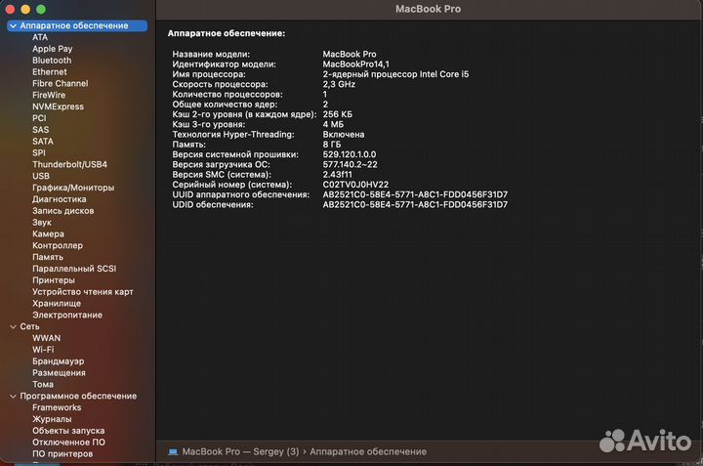
Task: Select Диагностика in sidebar
Action: (60, 199)
